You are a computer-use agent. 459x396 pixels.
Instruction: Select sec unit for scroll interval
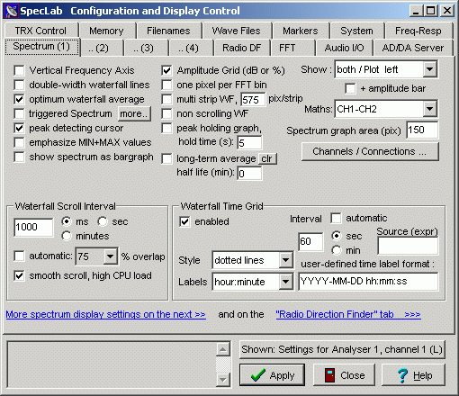point(103,221)
